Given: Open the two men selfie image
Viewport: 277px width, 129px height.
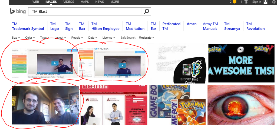Looking at the screenshot, I should pos(45,105).
